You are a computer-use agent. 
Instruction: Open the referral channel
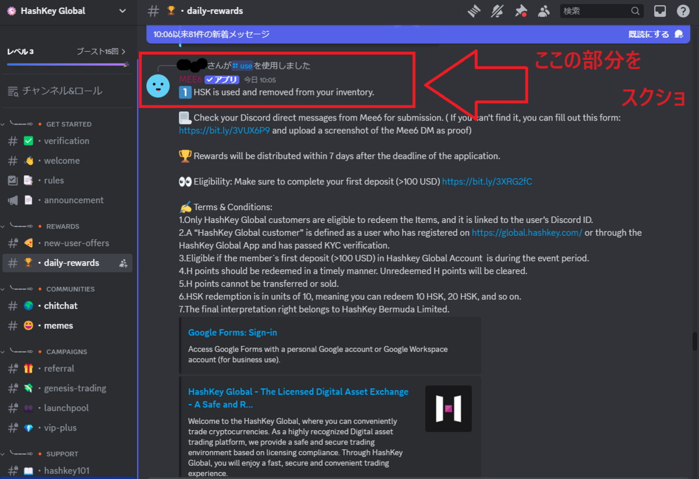68,368
